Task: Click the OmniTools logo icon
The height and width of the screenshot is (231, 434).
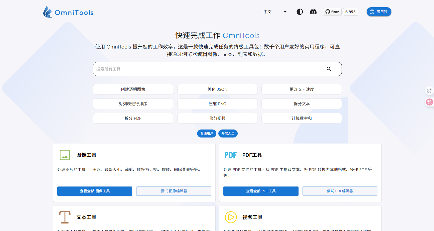Action: coord(47,12)
